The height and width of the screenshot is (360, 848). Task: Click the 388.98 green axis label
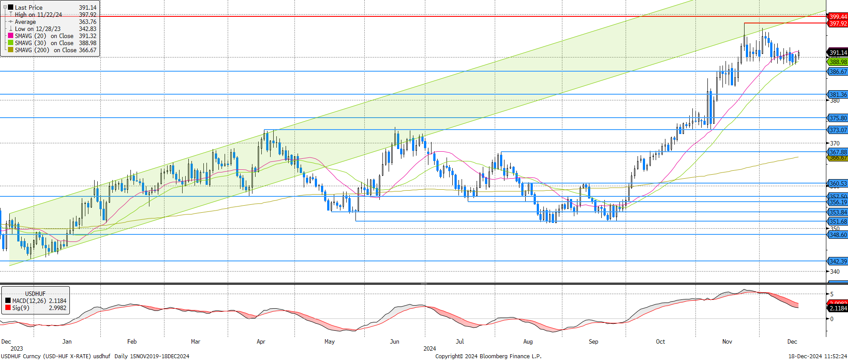click(x=838, y=62)
